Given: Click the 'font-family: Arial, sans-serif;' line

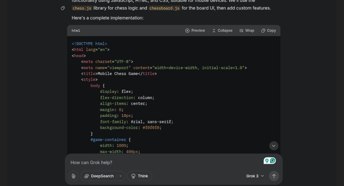Looking at the screenshot, I should [137, 122].
